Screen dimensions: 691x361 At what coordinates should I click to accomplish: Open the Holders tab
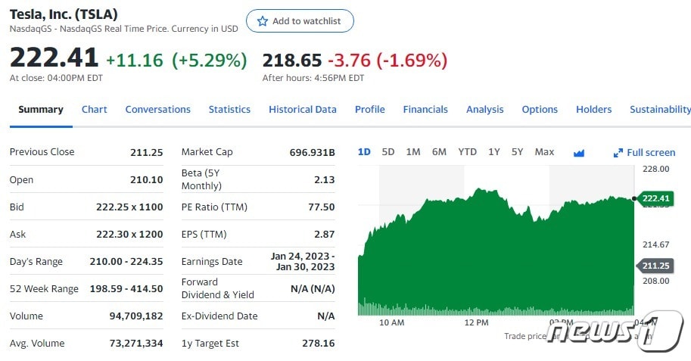point(593,109)
